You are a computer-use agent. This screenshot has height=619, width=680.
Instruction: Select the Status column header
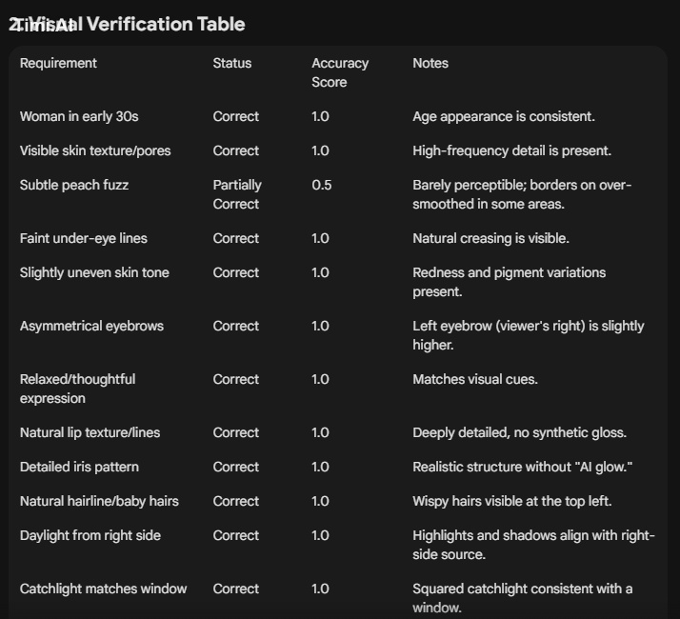[232, 64]
